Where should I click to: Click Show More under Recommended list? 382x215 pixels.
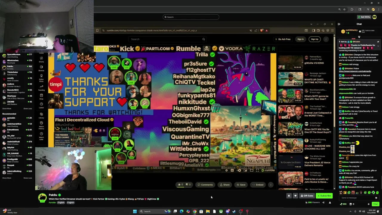(x=7, y=178)
